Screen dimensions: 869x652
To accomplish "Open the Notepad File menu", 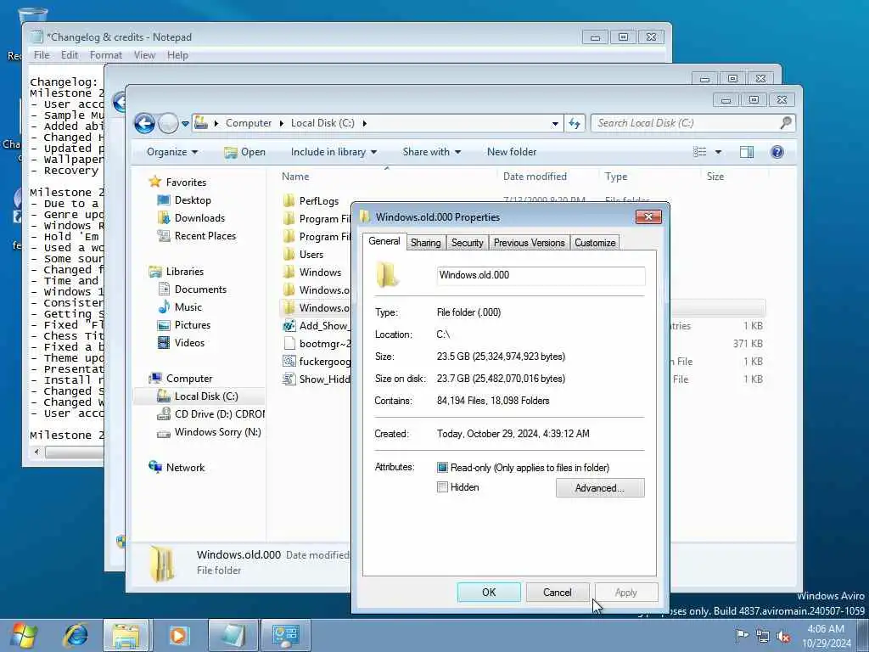I will [42, 55].
